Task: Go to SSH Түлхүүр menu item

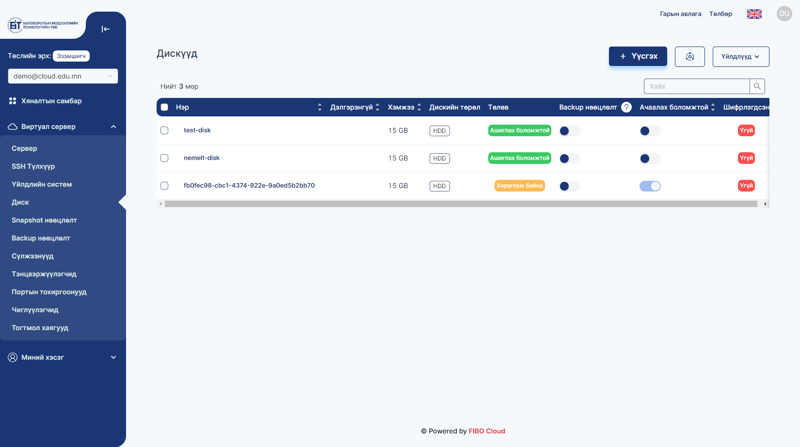Action: pos(33,166)
